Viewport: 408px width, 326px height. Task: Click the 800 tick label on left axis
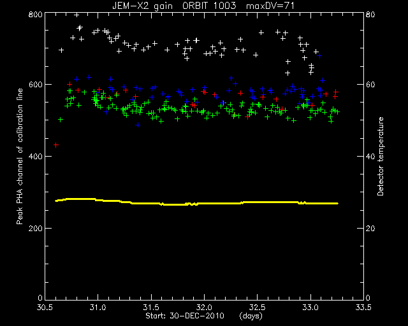[35, 14]
